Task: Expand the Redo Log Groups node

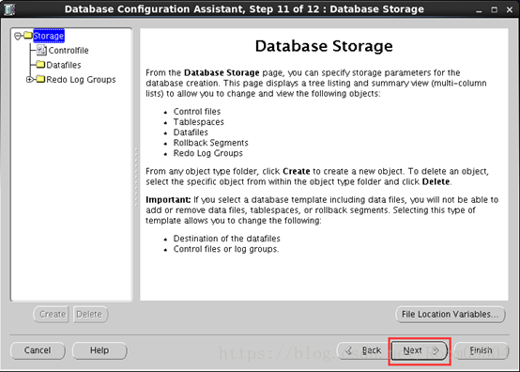Action: (29, 80)
